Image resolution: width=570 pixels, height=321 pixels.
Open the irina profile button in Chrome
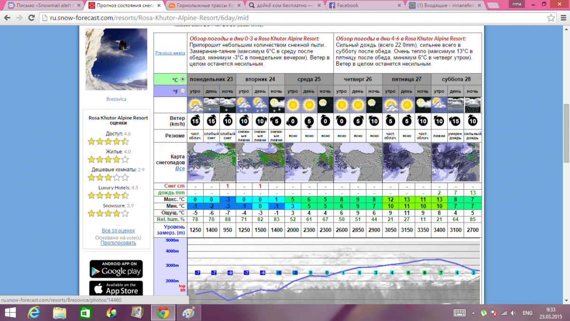(517, 4)
